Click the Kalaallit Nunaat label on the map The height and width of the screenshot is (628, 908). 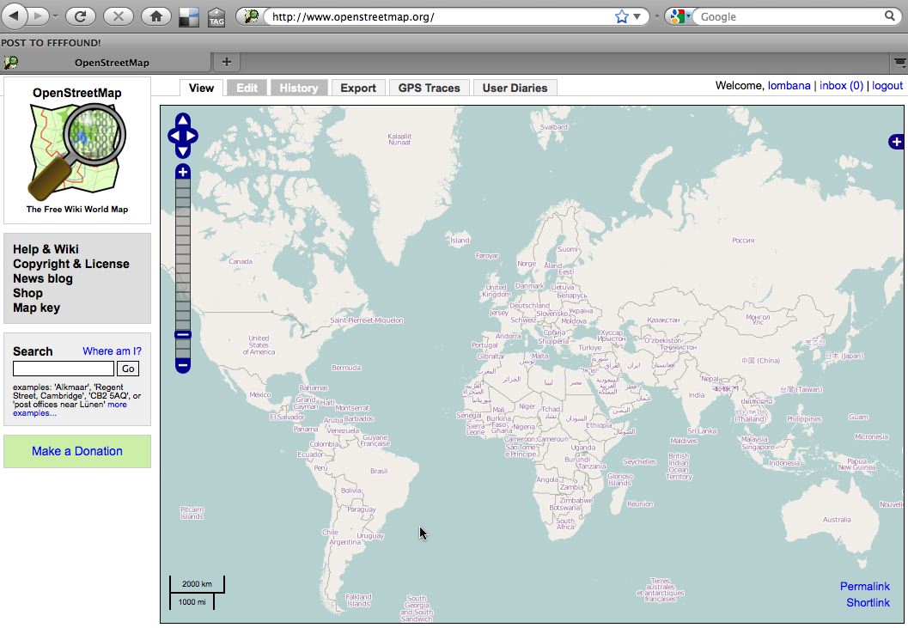pyautogui.click(x=399, y=139)
